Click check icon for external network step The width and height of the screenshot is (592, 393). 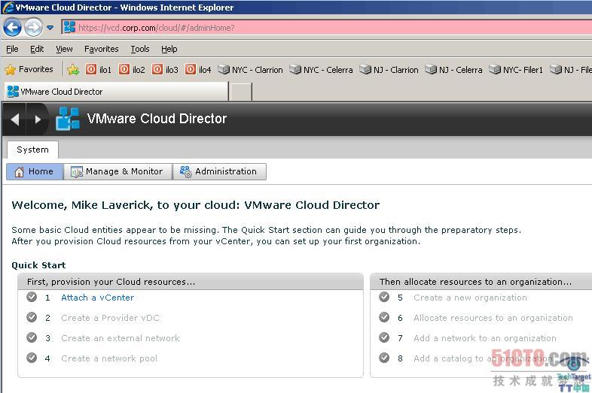32,337
